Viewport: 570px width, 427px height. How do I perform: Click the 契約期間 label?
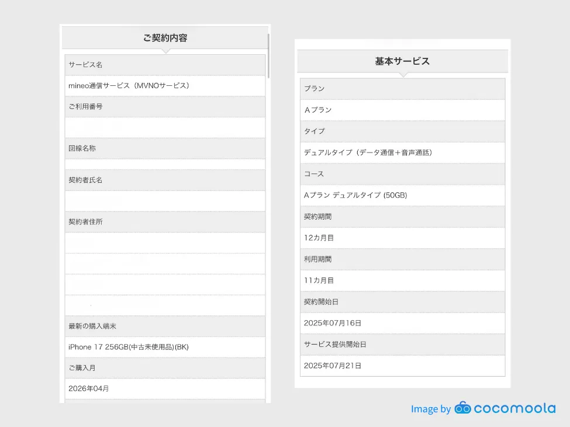(317, 216)
